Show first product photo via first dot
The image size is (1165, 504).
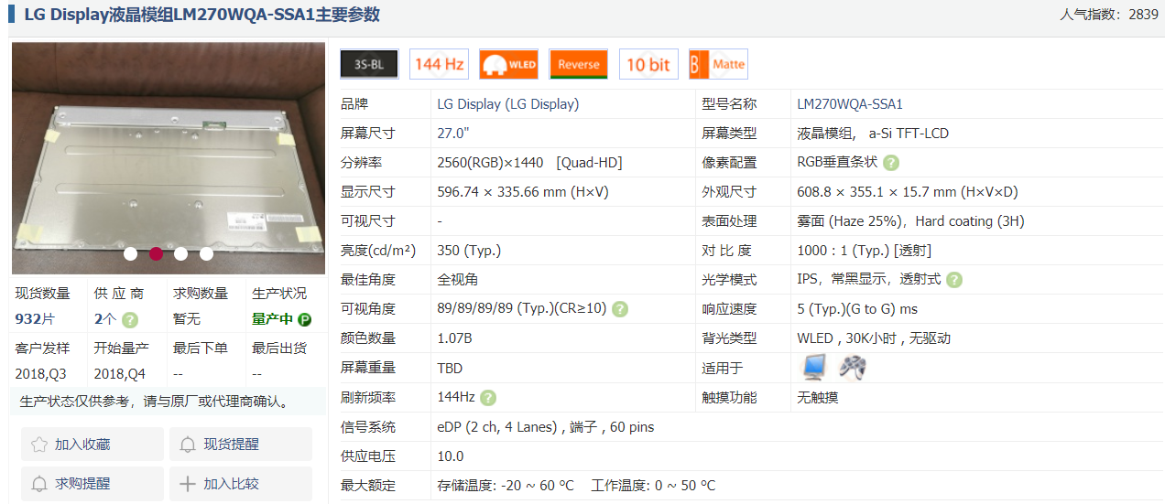click(x=130, y=253)
